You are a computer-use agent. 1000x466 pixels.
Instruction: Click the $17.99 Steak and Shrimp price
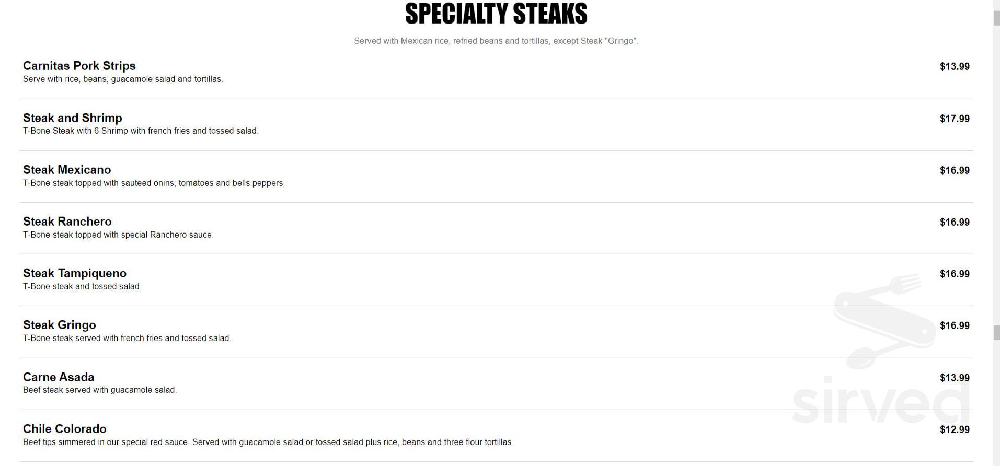click(x=954, y=119)
